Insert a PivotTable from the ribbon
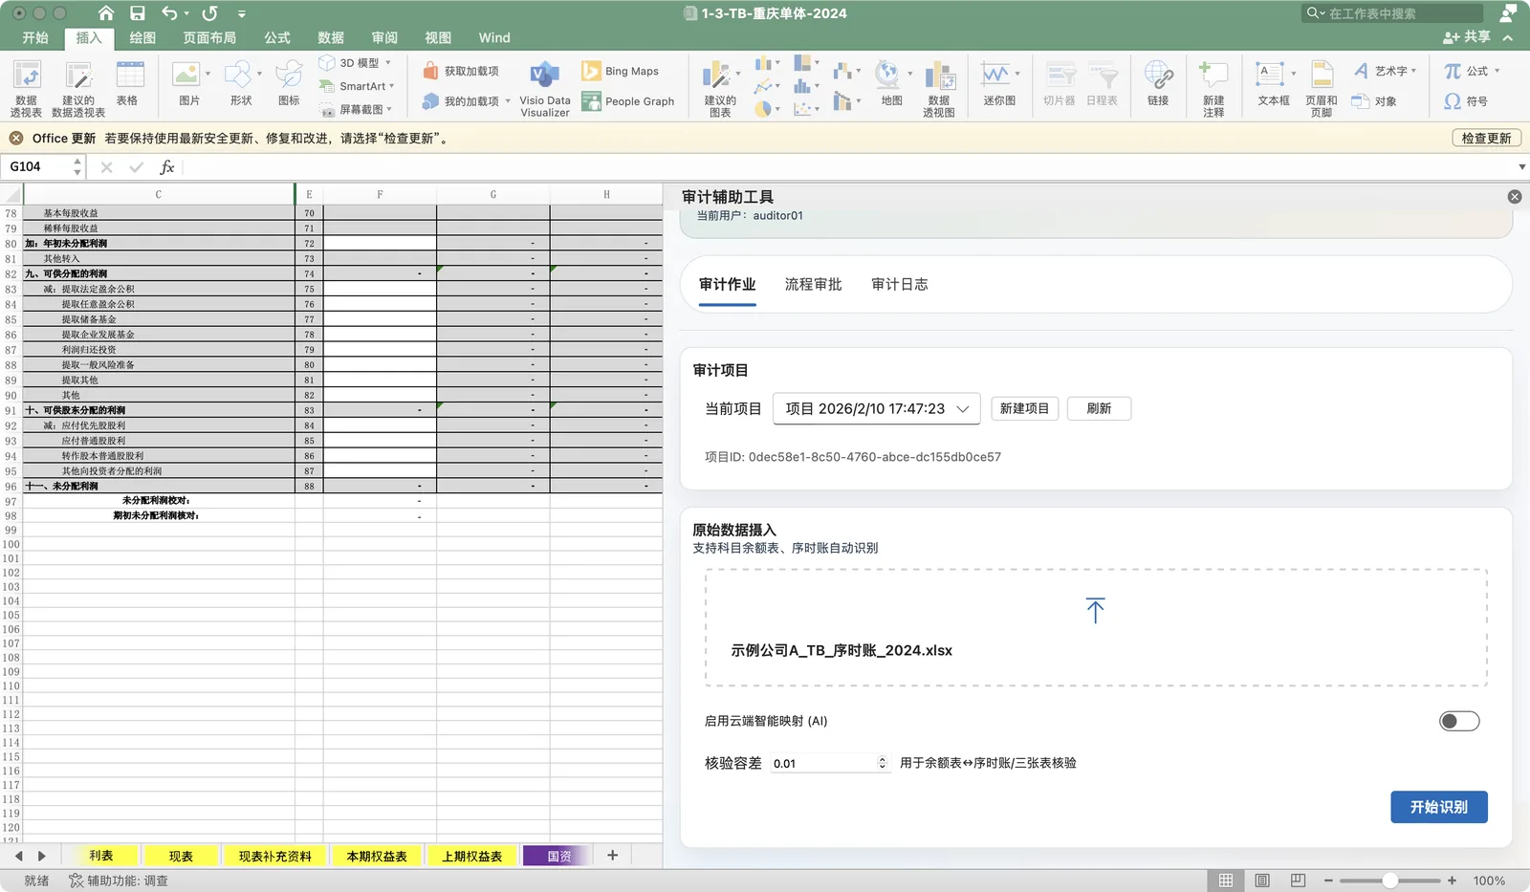Screen dimensions: 1530x892 pos(26,87)
